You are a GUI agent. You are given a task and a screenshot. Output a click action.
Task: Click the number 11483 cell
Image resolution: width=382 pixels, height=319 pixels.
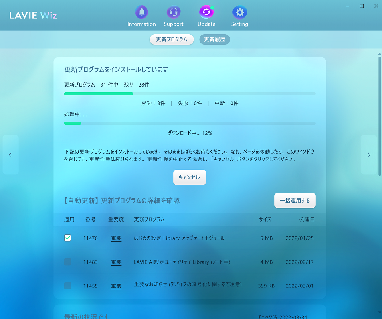pyautogui.click(x=90, y=262)
